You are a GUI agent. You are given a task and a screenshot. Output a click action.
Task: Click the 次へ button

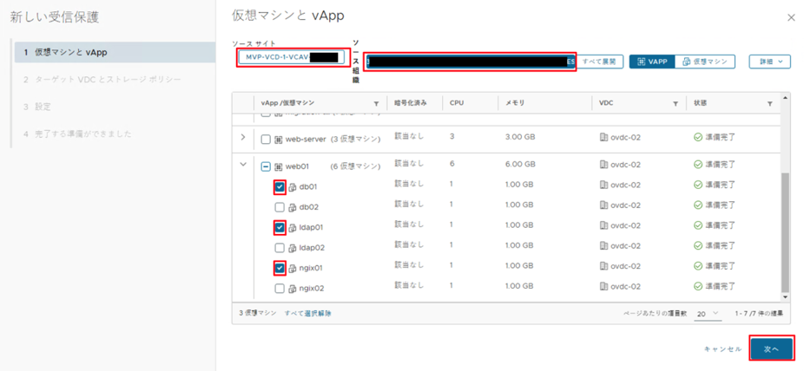772,348
